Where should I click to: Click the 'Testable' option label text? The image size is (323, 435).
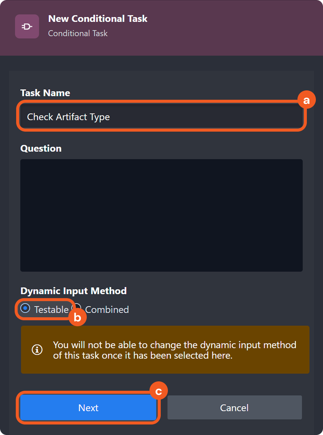coord(51,310)
